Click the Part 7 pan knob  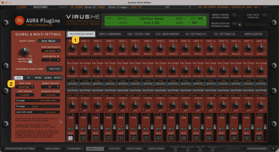pyautogui.click(x=148, y=105)
